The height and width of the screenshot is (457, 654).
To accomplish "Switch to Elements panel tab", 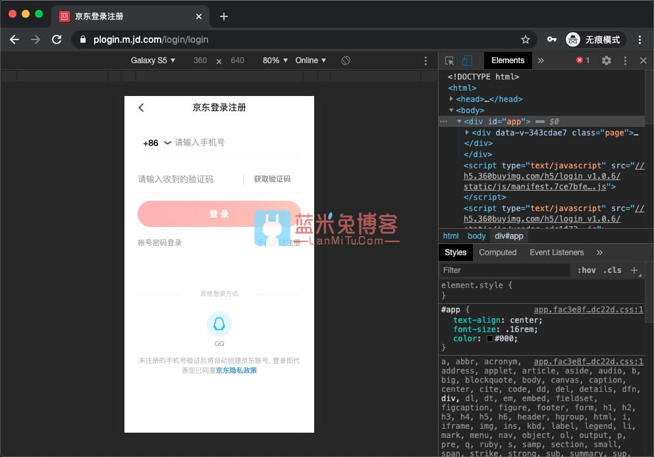I will pyautogui.click(x=508, y=60).
